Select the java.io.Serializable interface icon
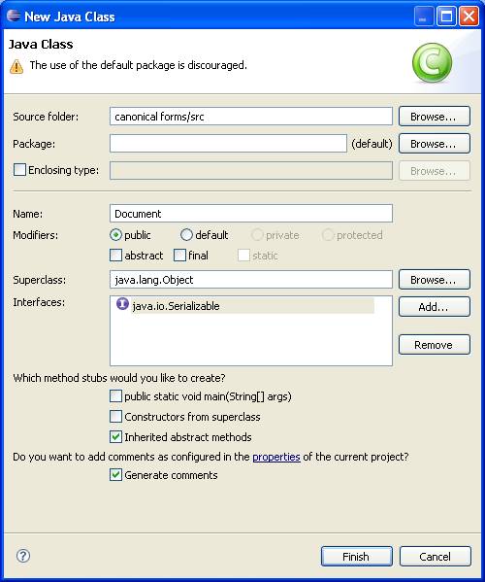The height and width of the screenshot is (582, 485). [122, 303]
